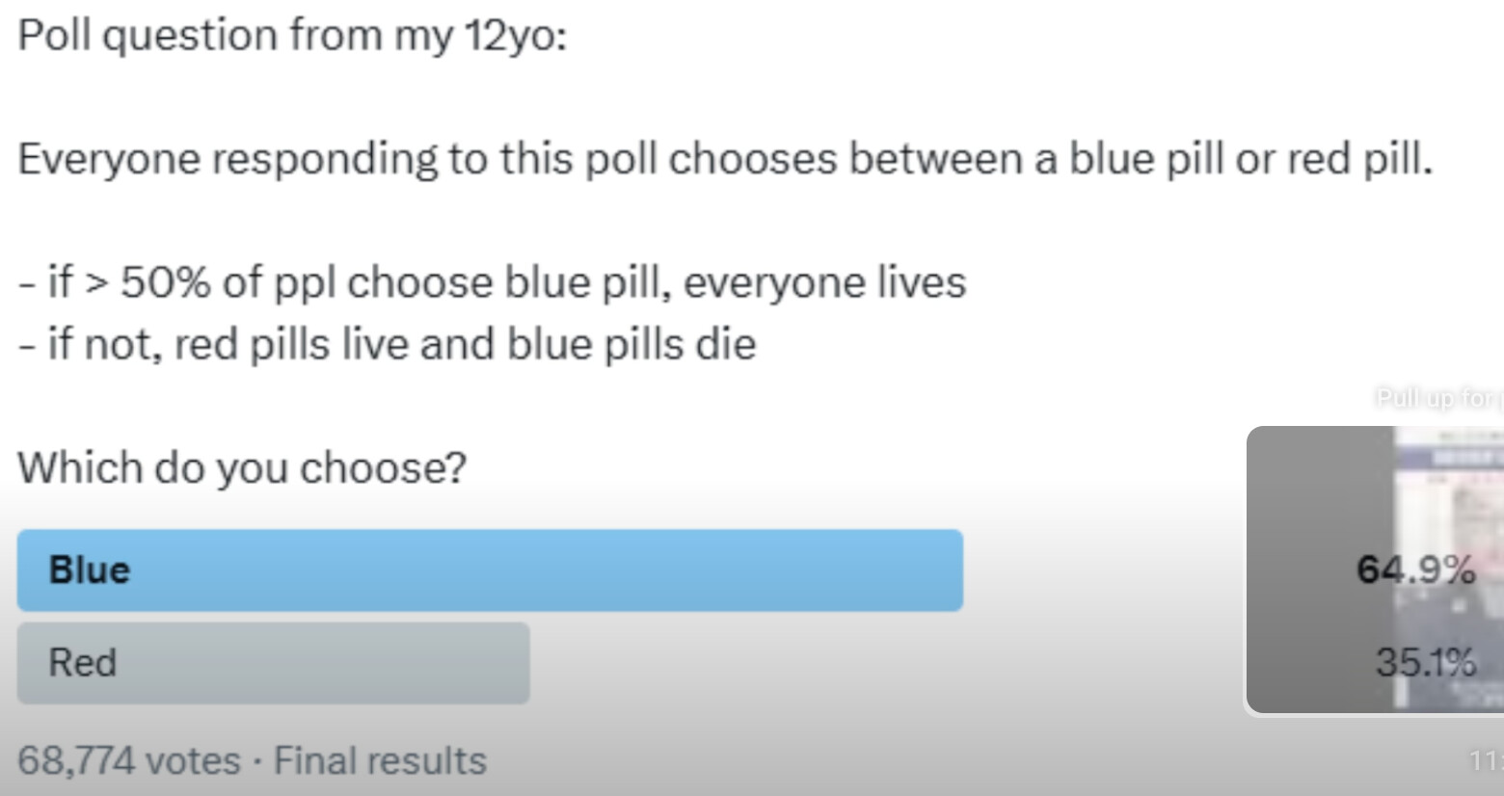Click the 35.1% result for Red
Viewport: 1504px width, 796px height.
coord(1425,662)
